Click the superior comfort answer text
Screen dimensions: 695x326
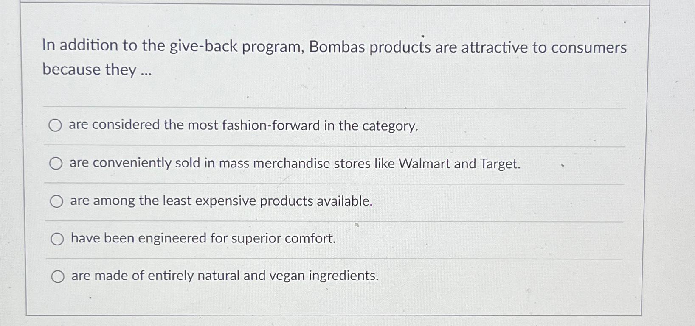[204, 238]
